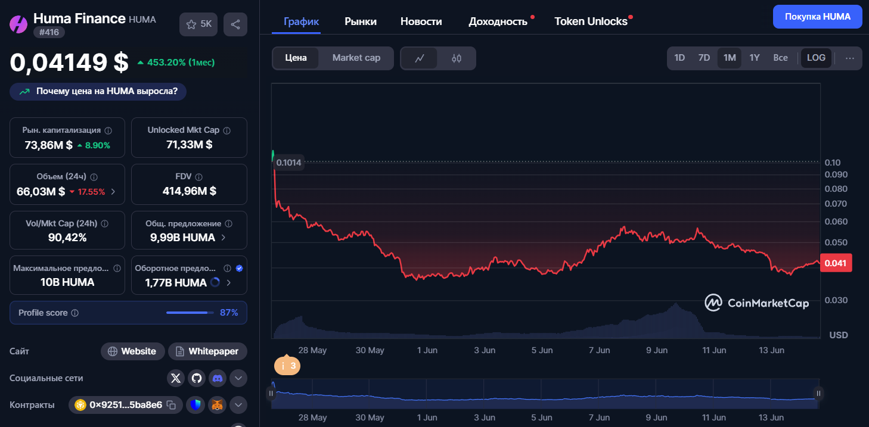Image resolution: width=869 pixels, height=427 pixels.
Task: Set chart range to 7D
Action: click(x=704, y=58)
